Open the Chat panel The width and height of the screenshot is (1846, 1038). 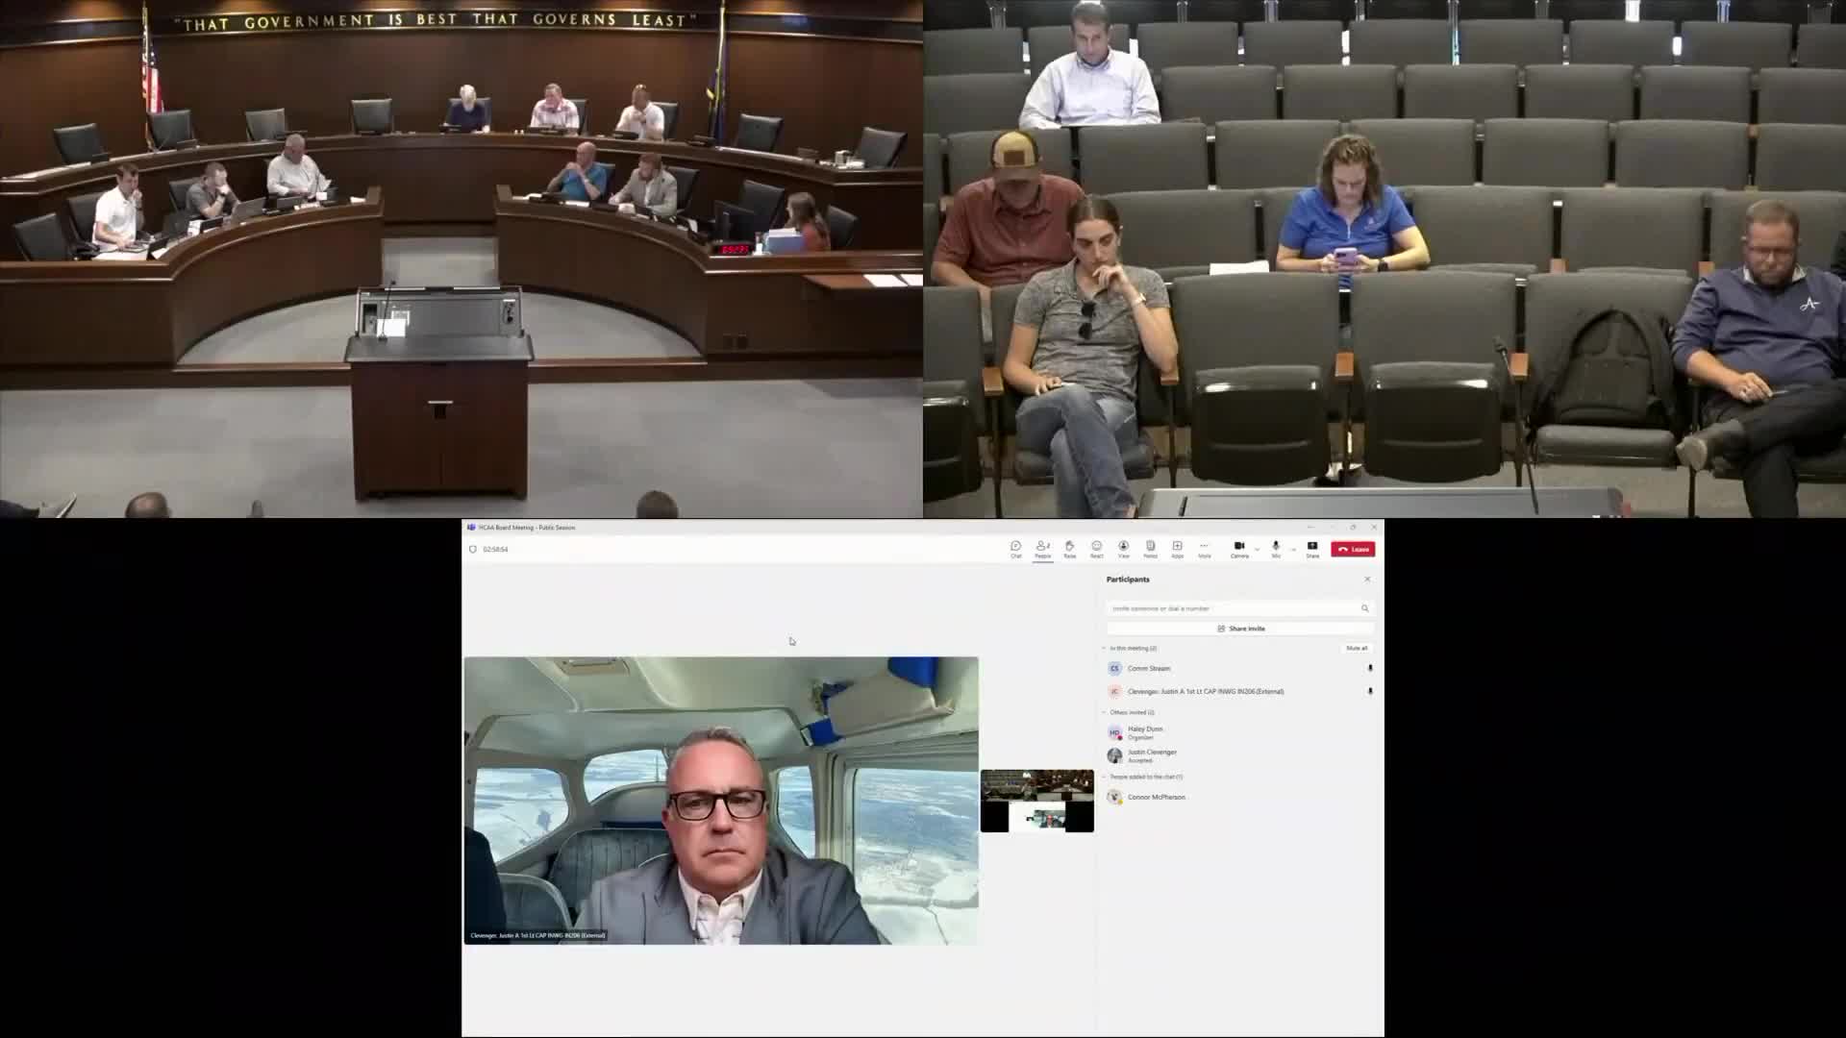tap(1016, 547)
